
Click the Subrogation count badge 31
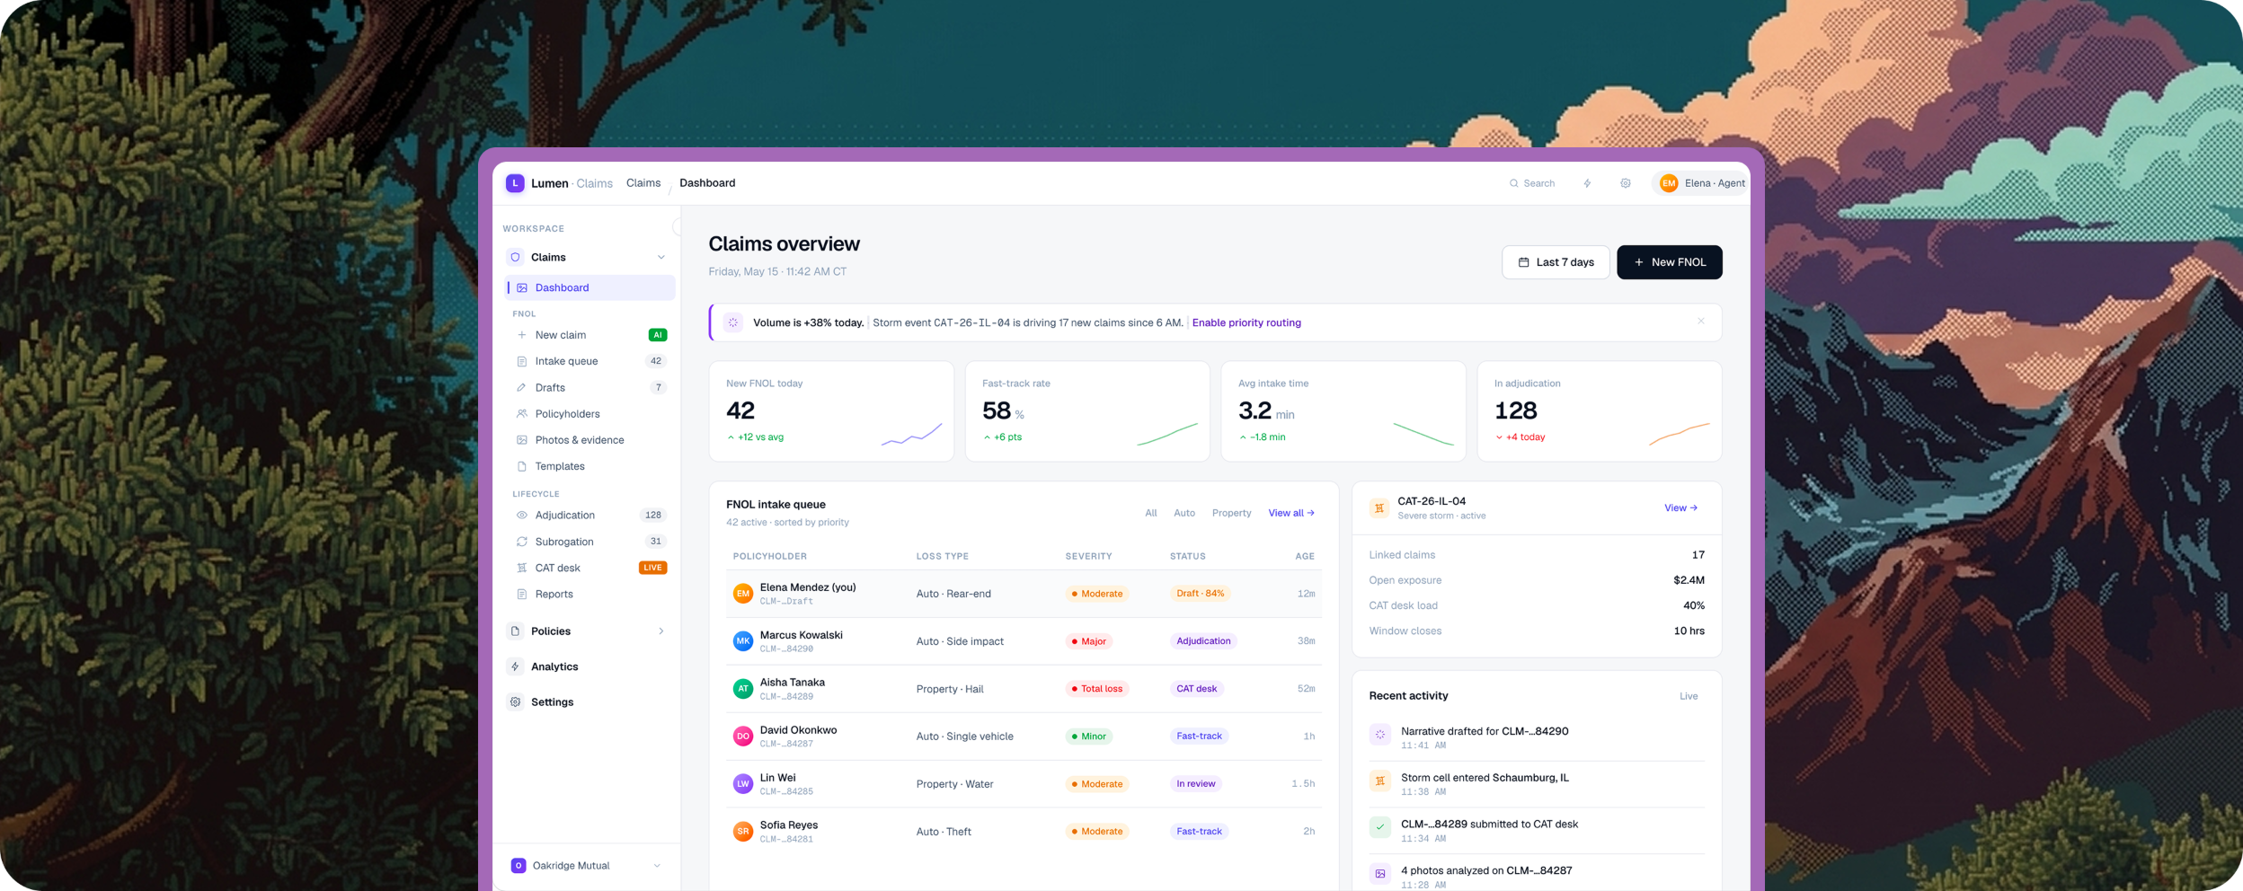656,542
